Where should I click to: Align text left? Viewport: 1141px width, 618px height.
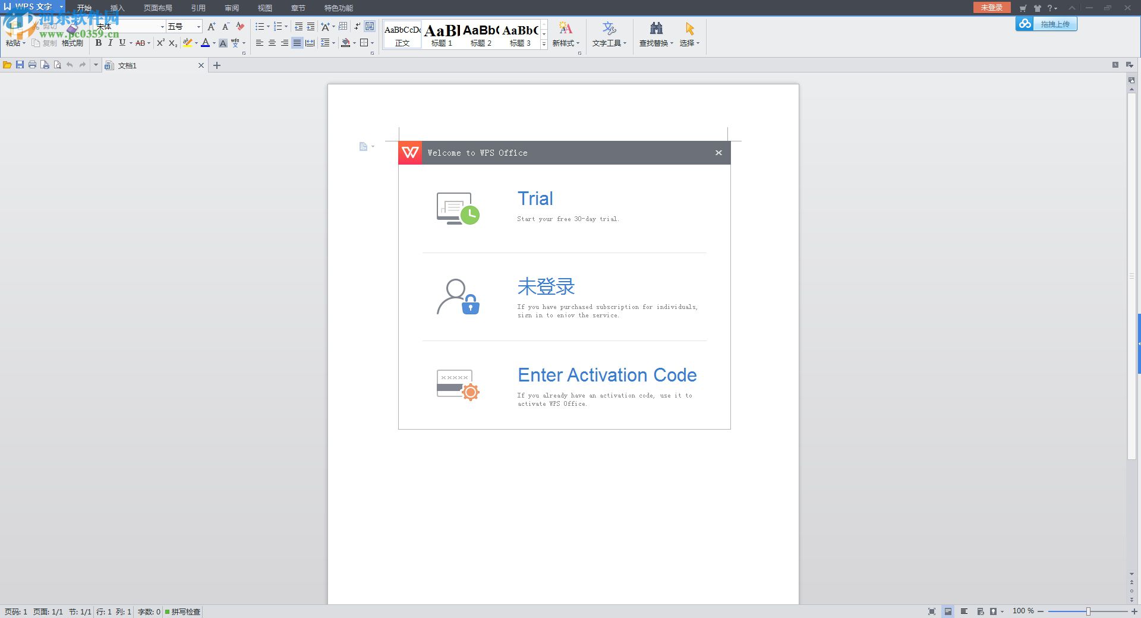coord(260,43)
